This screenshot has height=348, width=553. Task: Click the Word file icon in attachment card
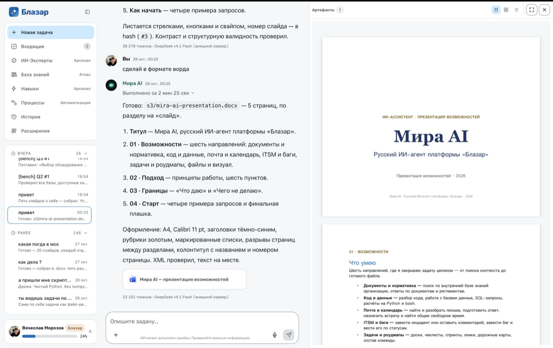pyautogui.click(x=133, y=279)
